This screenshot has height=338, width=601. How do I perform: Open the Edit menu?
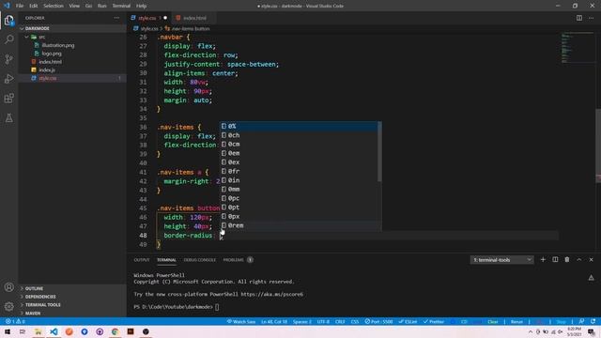pyautogui.click(x=34, y=6)
